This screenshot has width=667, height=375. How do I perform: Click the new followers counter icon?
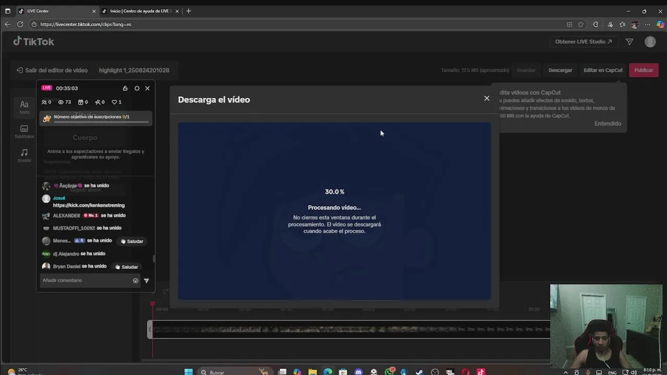97,102
